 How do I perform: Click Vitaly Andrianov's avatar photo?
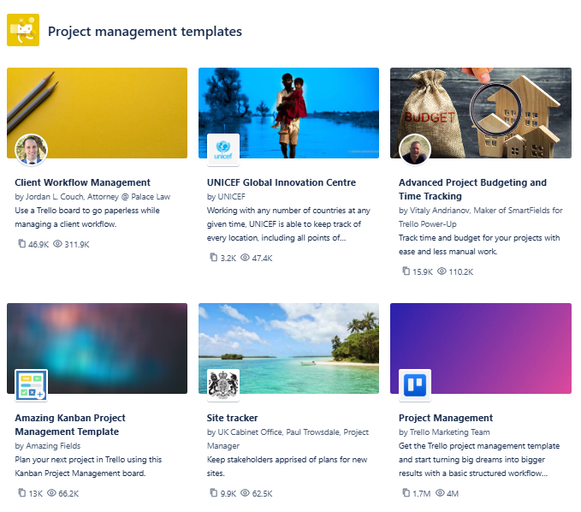(415, 150)
